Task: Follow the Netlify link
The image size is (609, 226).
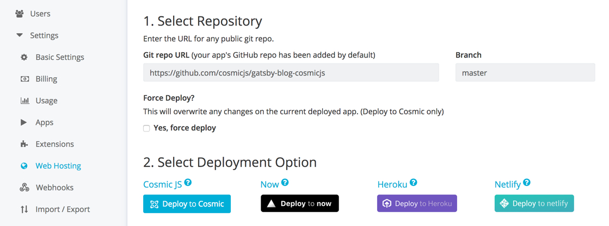Action: (508, 185)
